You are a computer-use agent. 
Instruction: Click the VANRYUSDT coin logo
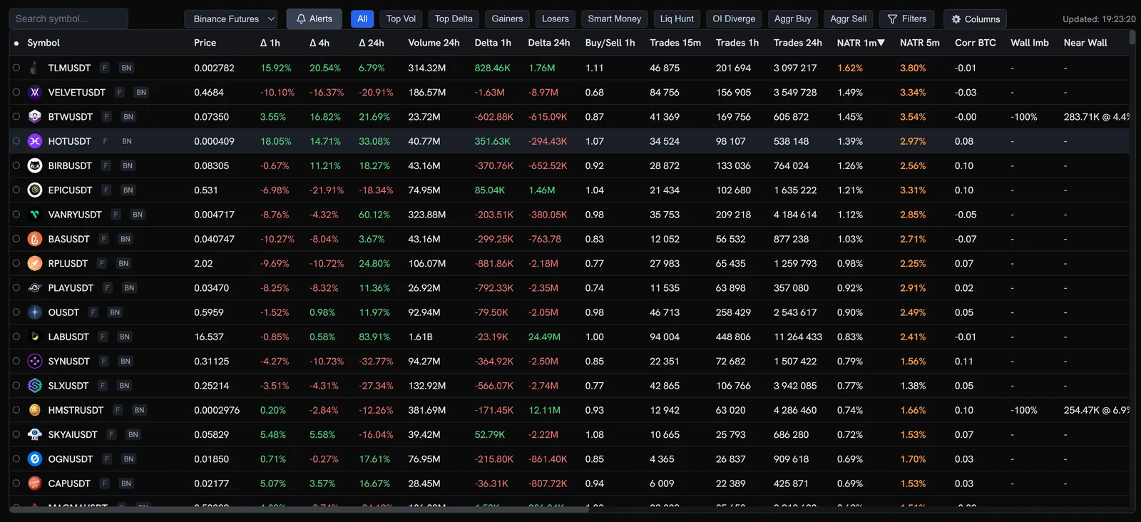coord(34,215)
